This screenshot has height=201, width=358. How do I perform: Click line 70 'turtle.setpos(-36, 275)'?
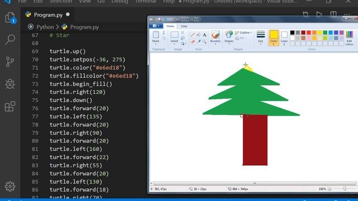coord(87,60)
